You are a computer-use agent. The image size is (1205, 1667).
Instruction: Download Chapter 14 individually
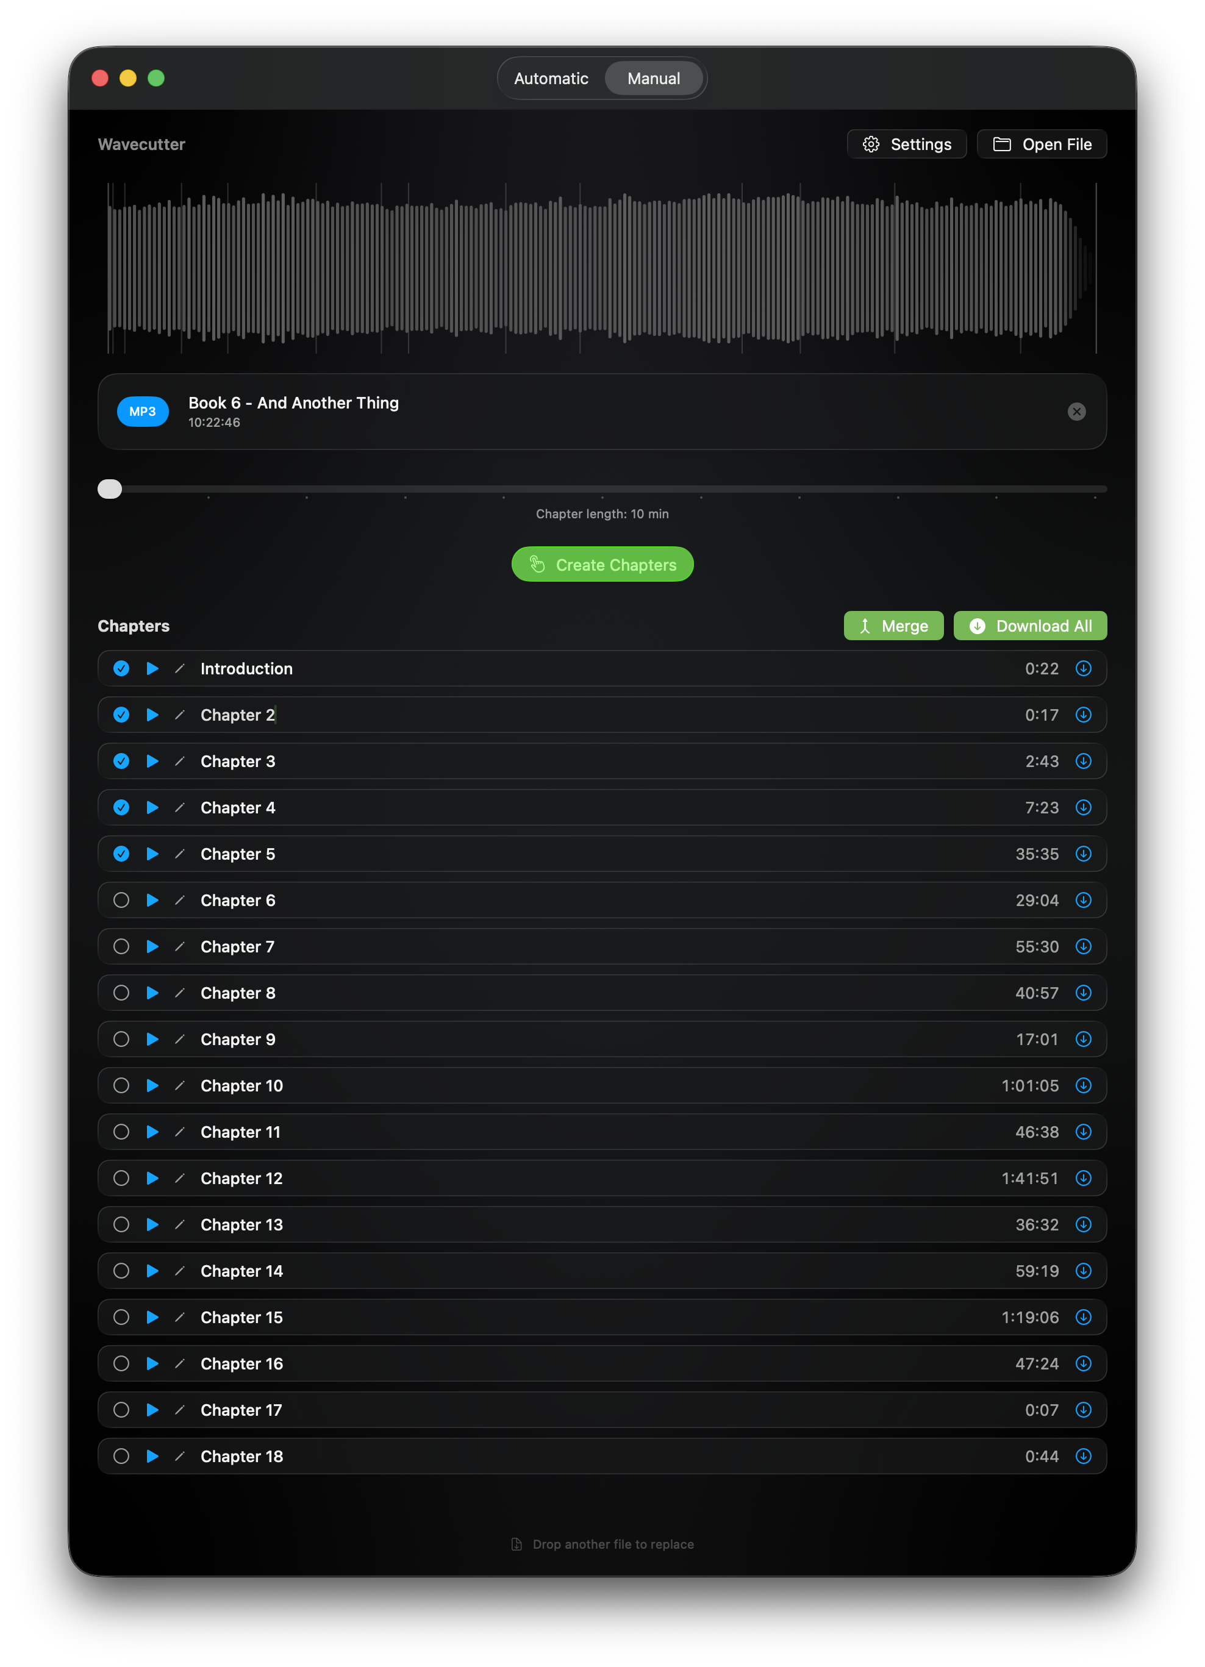click(x=1083, y=1270)
